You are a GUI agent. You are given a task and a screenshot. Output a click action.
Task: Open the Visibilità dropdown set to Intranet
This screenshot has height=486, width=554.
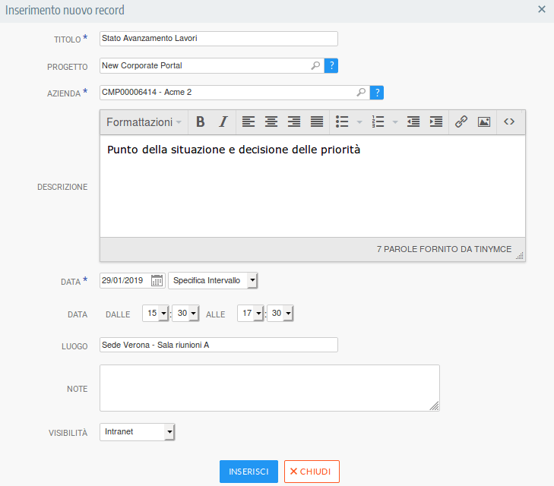[138, 432]
